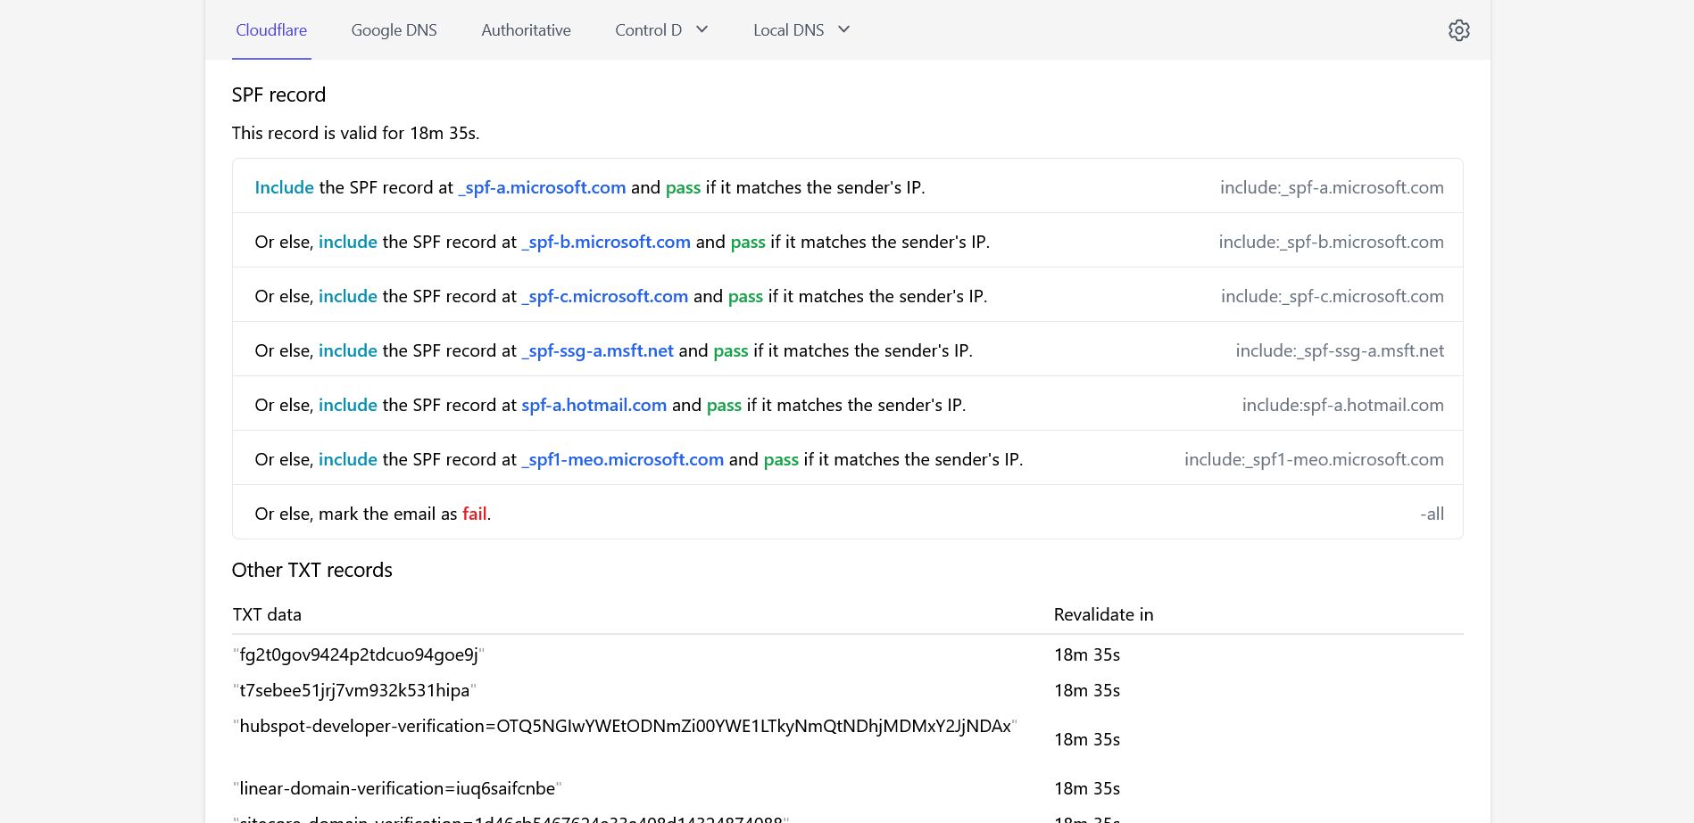1694x823 pixels.
Task: Click green pass word in _spf-a.microsoft.com row
Action: [x=683, y=188]
